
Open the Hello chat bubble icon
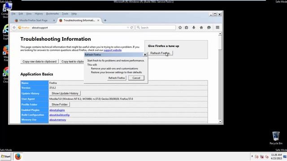[x=209, y=28]
